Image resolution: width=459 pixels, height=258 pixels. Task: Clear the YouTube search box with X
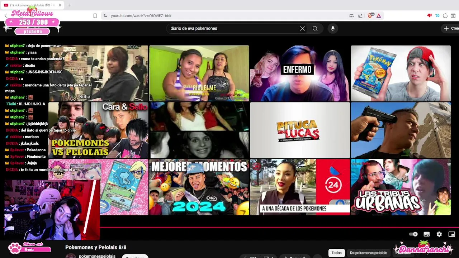tap(303, 29)
